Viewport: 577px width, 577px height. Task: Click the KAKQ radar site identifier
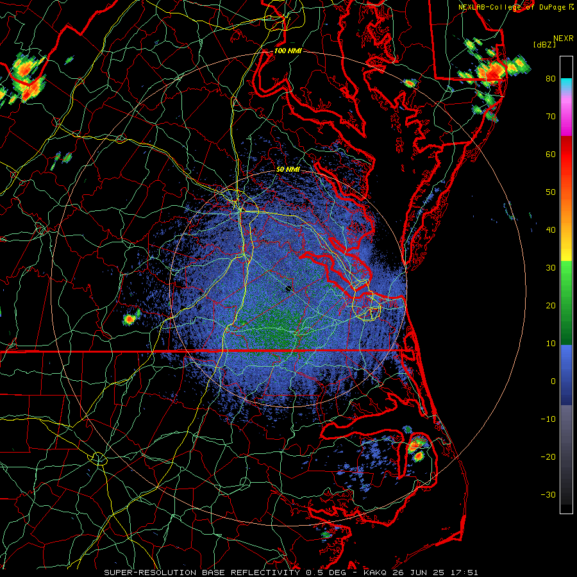point(375,573)
